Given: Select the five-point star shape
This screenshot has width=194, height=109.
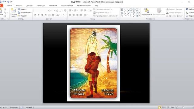Looking at the screenshot, I should click(137, 16).
